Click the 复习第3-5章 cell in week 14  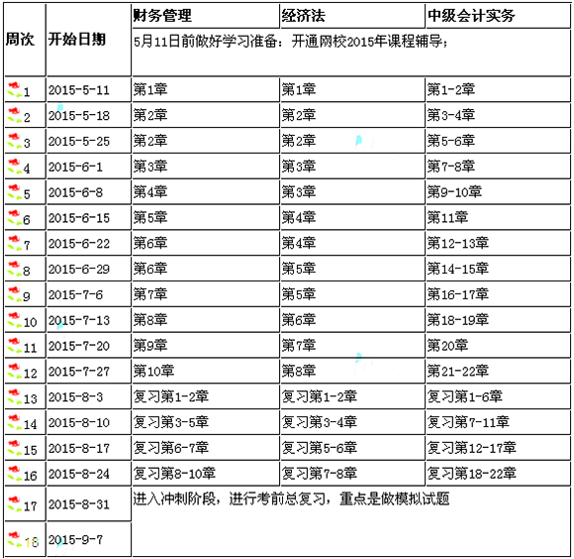click(x=206, y=422)
